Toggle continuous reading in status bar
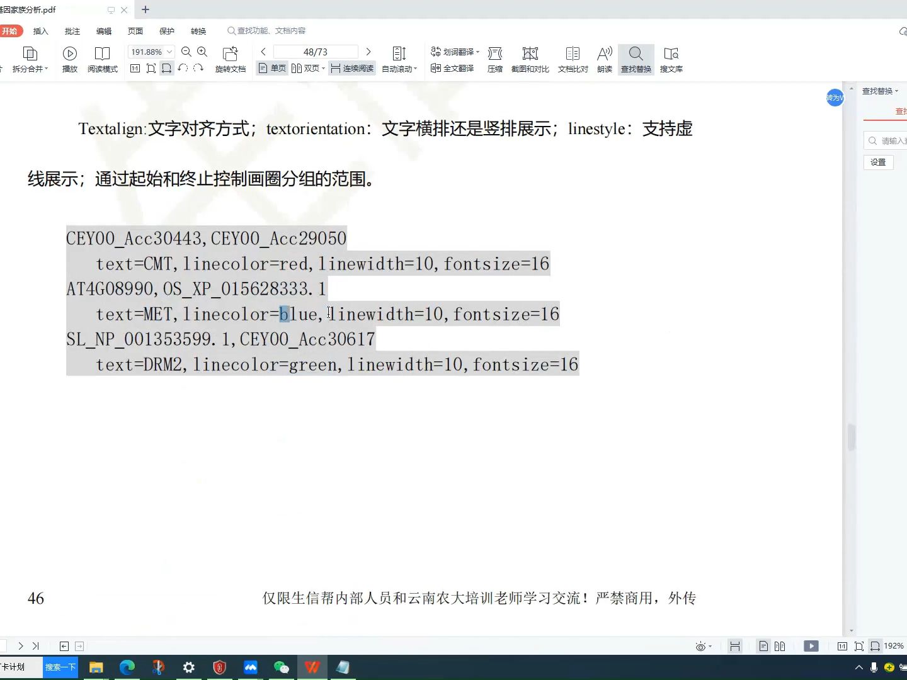Viewport: 907px width, 680px height. (734, 646)
